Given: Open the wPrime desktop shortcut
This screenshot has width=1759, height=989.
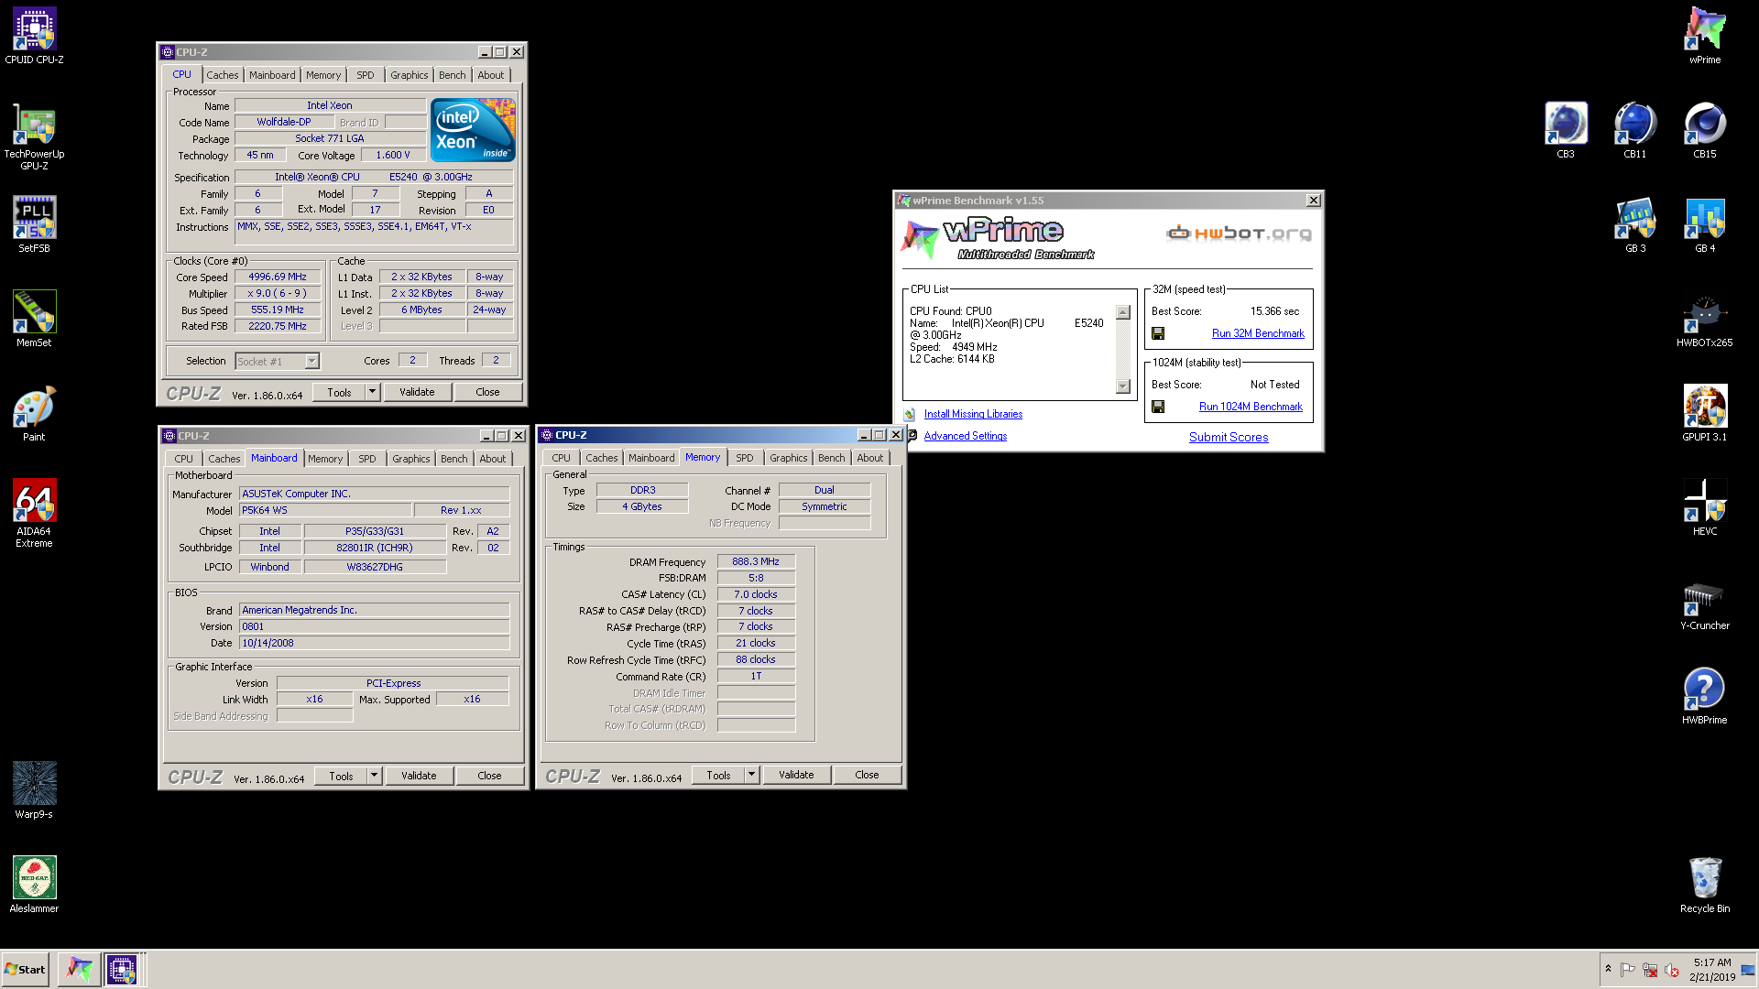Looking at the screenshot, I should click(x=1705, y=36).
